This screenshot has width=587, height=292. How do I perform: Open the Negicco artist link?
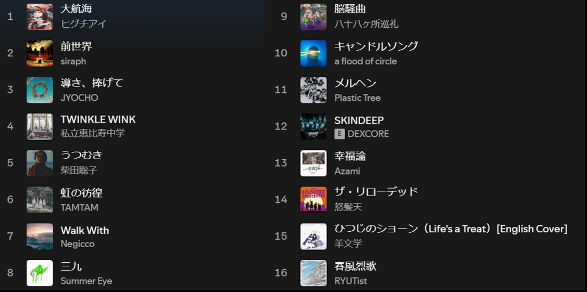[x=77, y=244]
